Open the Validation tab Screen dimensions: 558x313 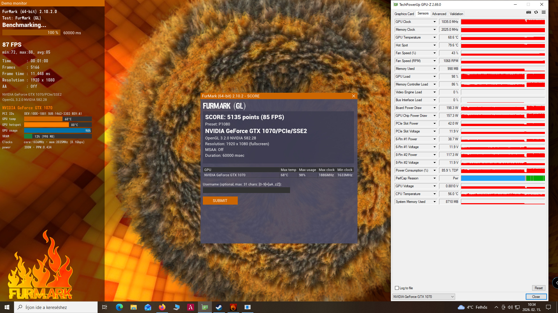pyautogui.click(x=456, y=14)
